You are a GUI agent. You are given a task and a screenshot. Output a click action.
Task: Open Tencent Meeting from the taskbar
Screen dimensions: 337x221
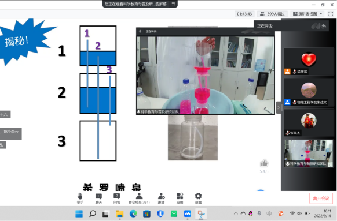(x=188, y=213)
